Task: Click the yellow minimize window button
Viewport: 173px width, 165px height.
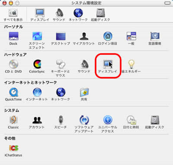Action: point(11,3)
